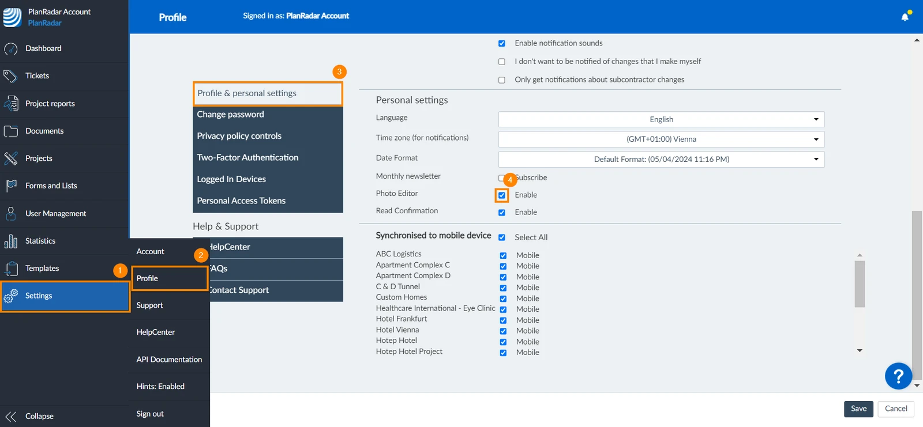Click the User Management person icon
Image resolution: width=923 pixels, height=427 pixels.
coord(10,214)
